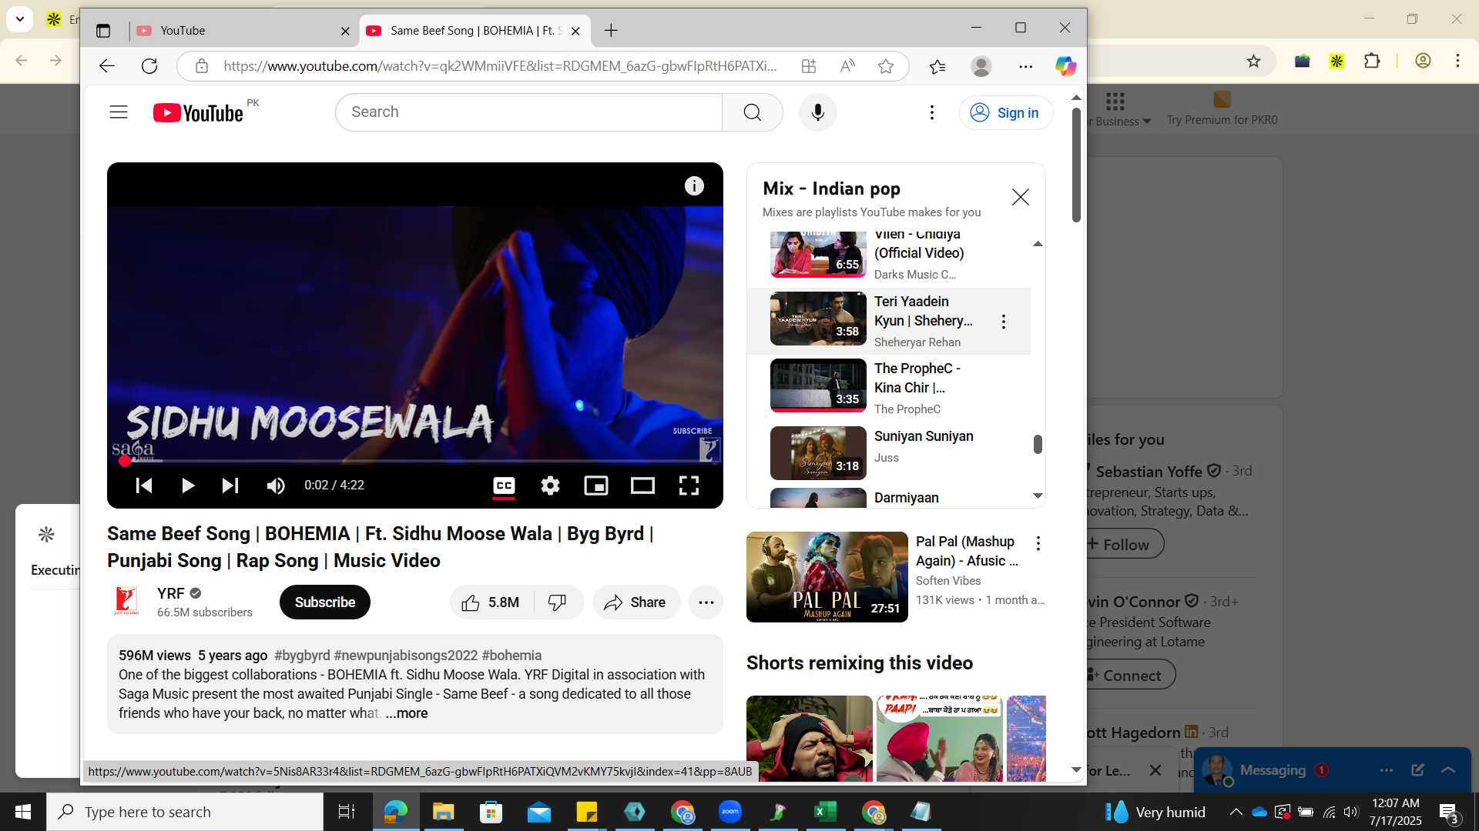Expand description with ...more
This screenshot has width=1479, height=831.
coord(407,713)
